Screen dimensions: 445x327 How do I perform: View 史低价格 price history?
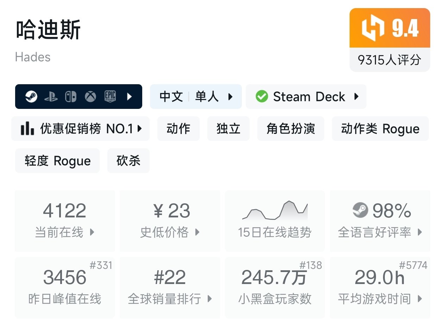(170, 221)
